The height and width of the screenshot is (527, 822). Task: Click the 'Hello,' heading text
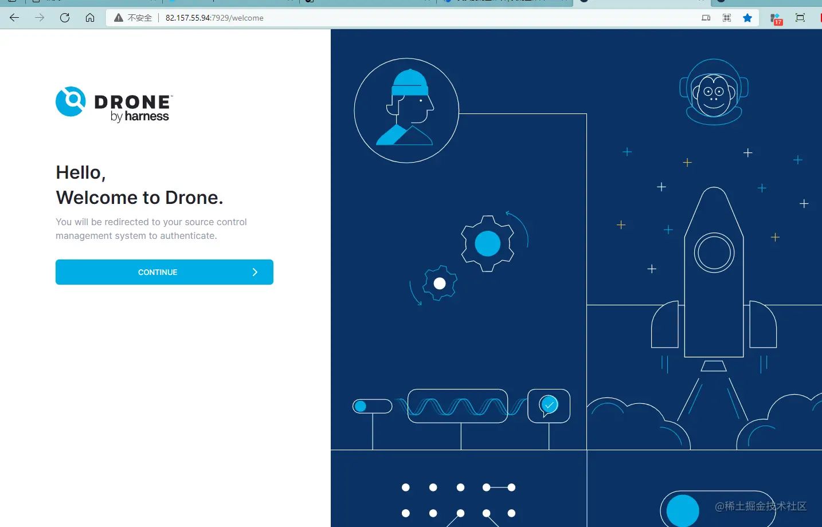81,172
